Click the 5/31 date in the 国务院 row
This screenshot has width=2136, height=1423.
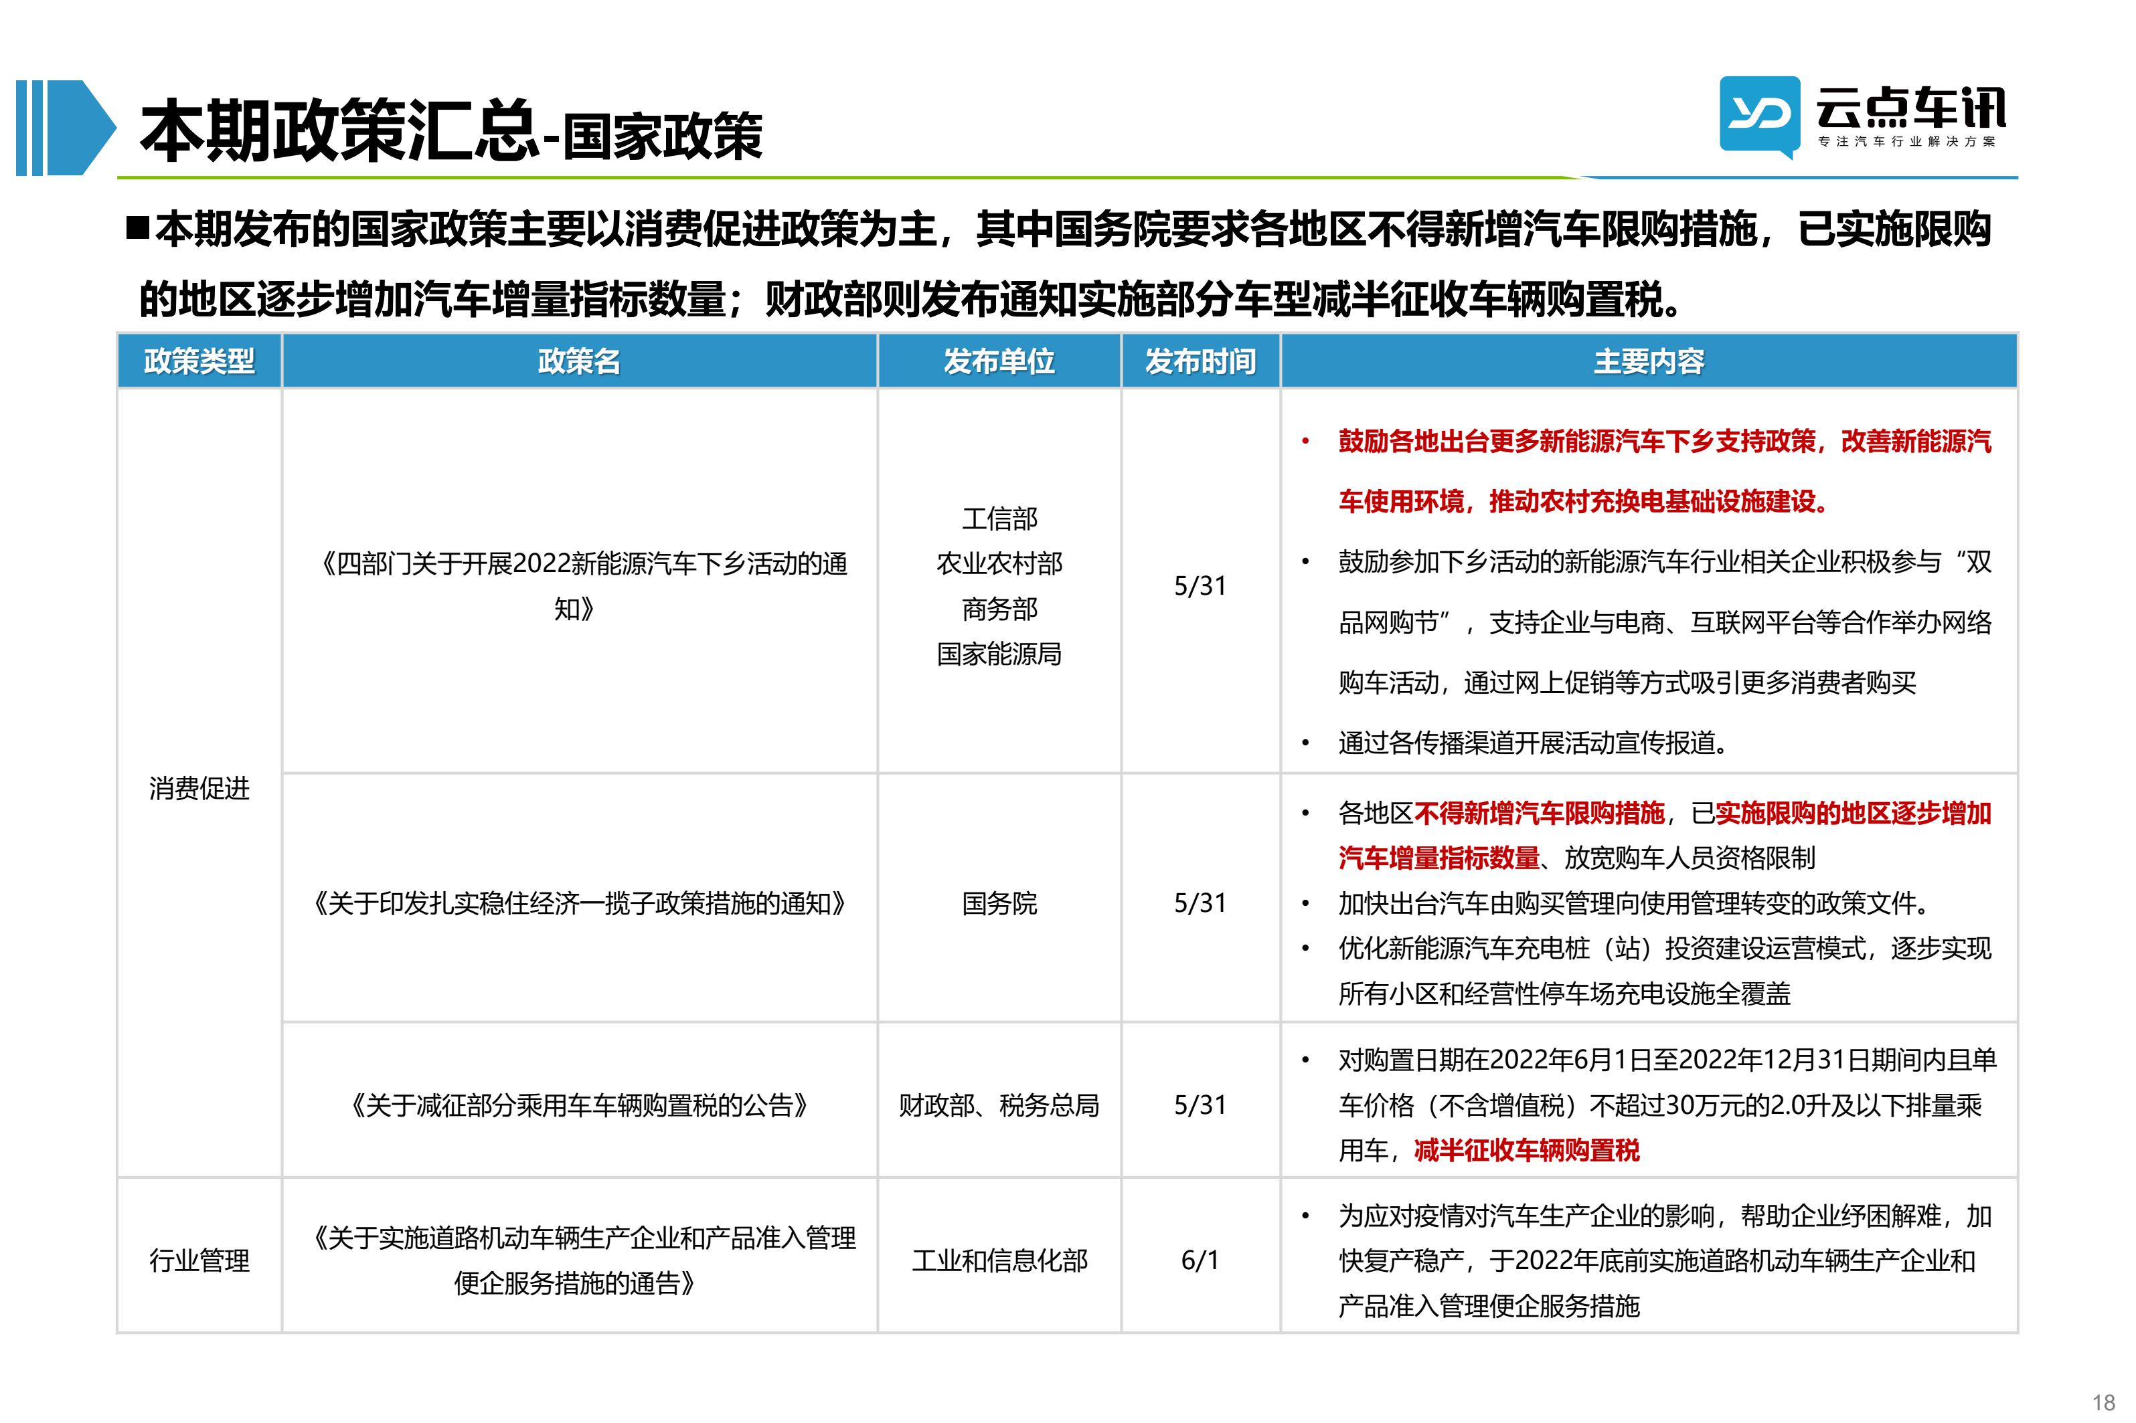1200,903
